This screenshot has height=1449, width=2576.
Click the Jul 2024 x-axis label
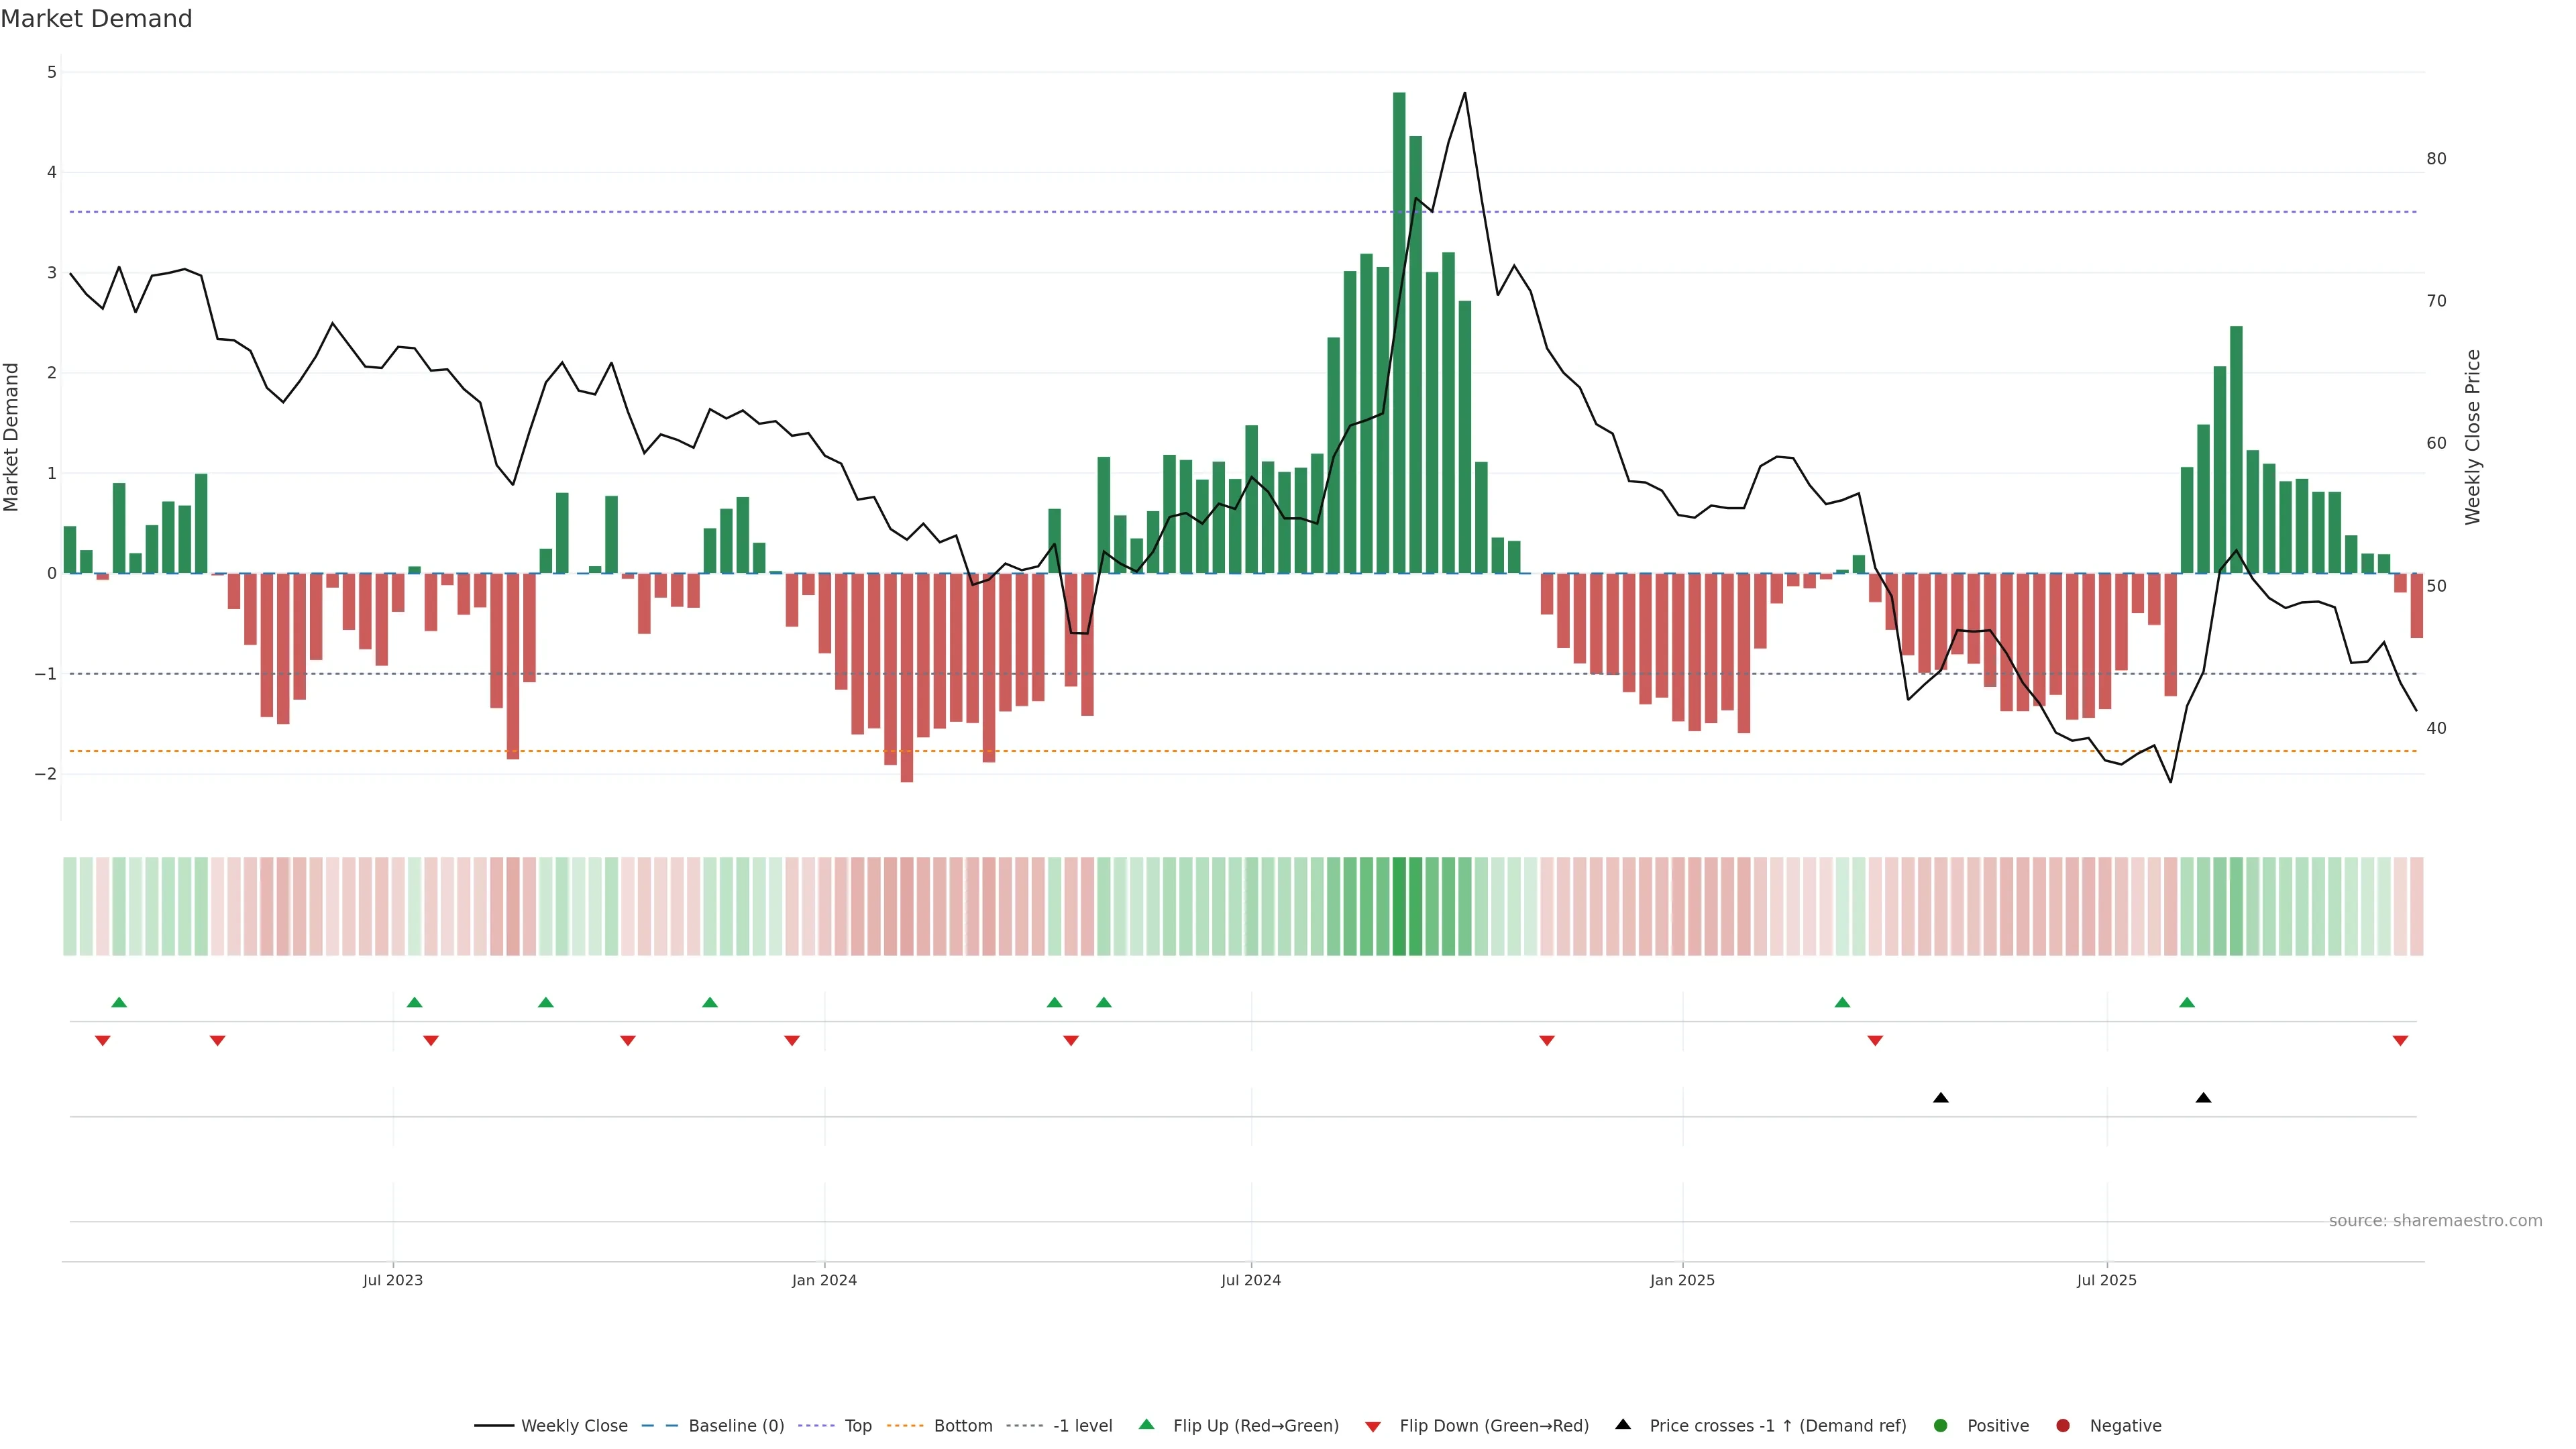pyautogui.click(x=1251, y=1280)
